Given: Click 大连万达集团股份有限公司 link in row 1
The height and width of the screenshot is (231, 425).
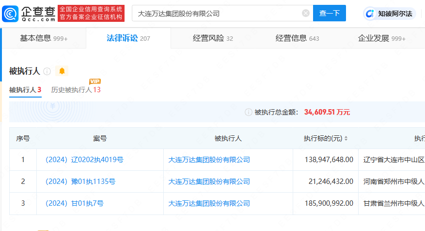Looking at the screenshot, I should point(209,160).
